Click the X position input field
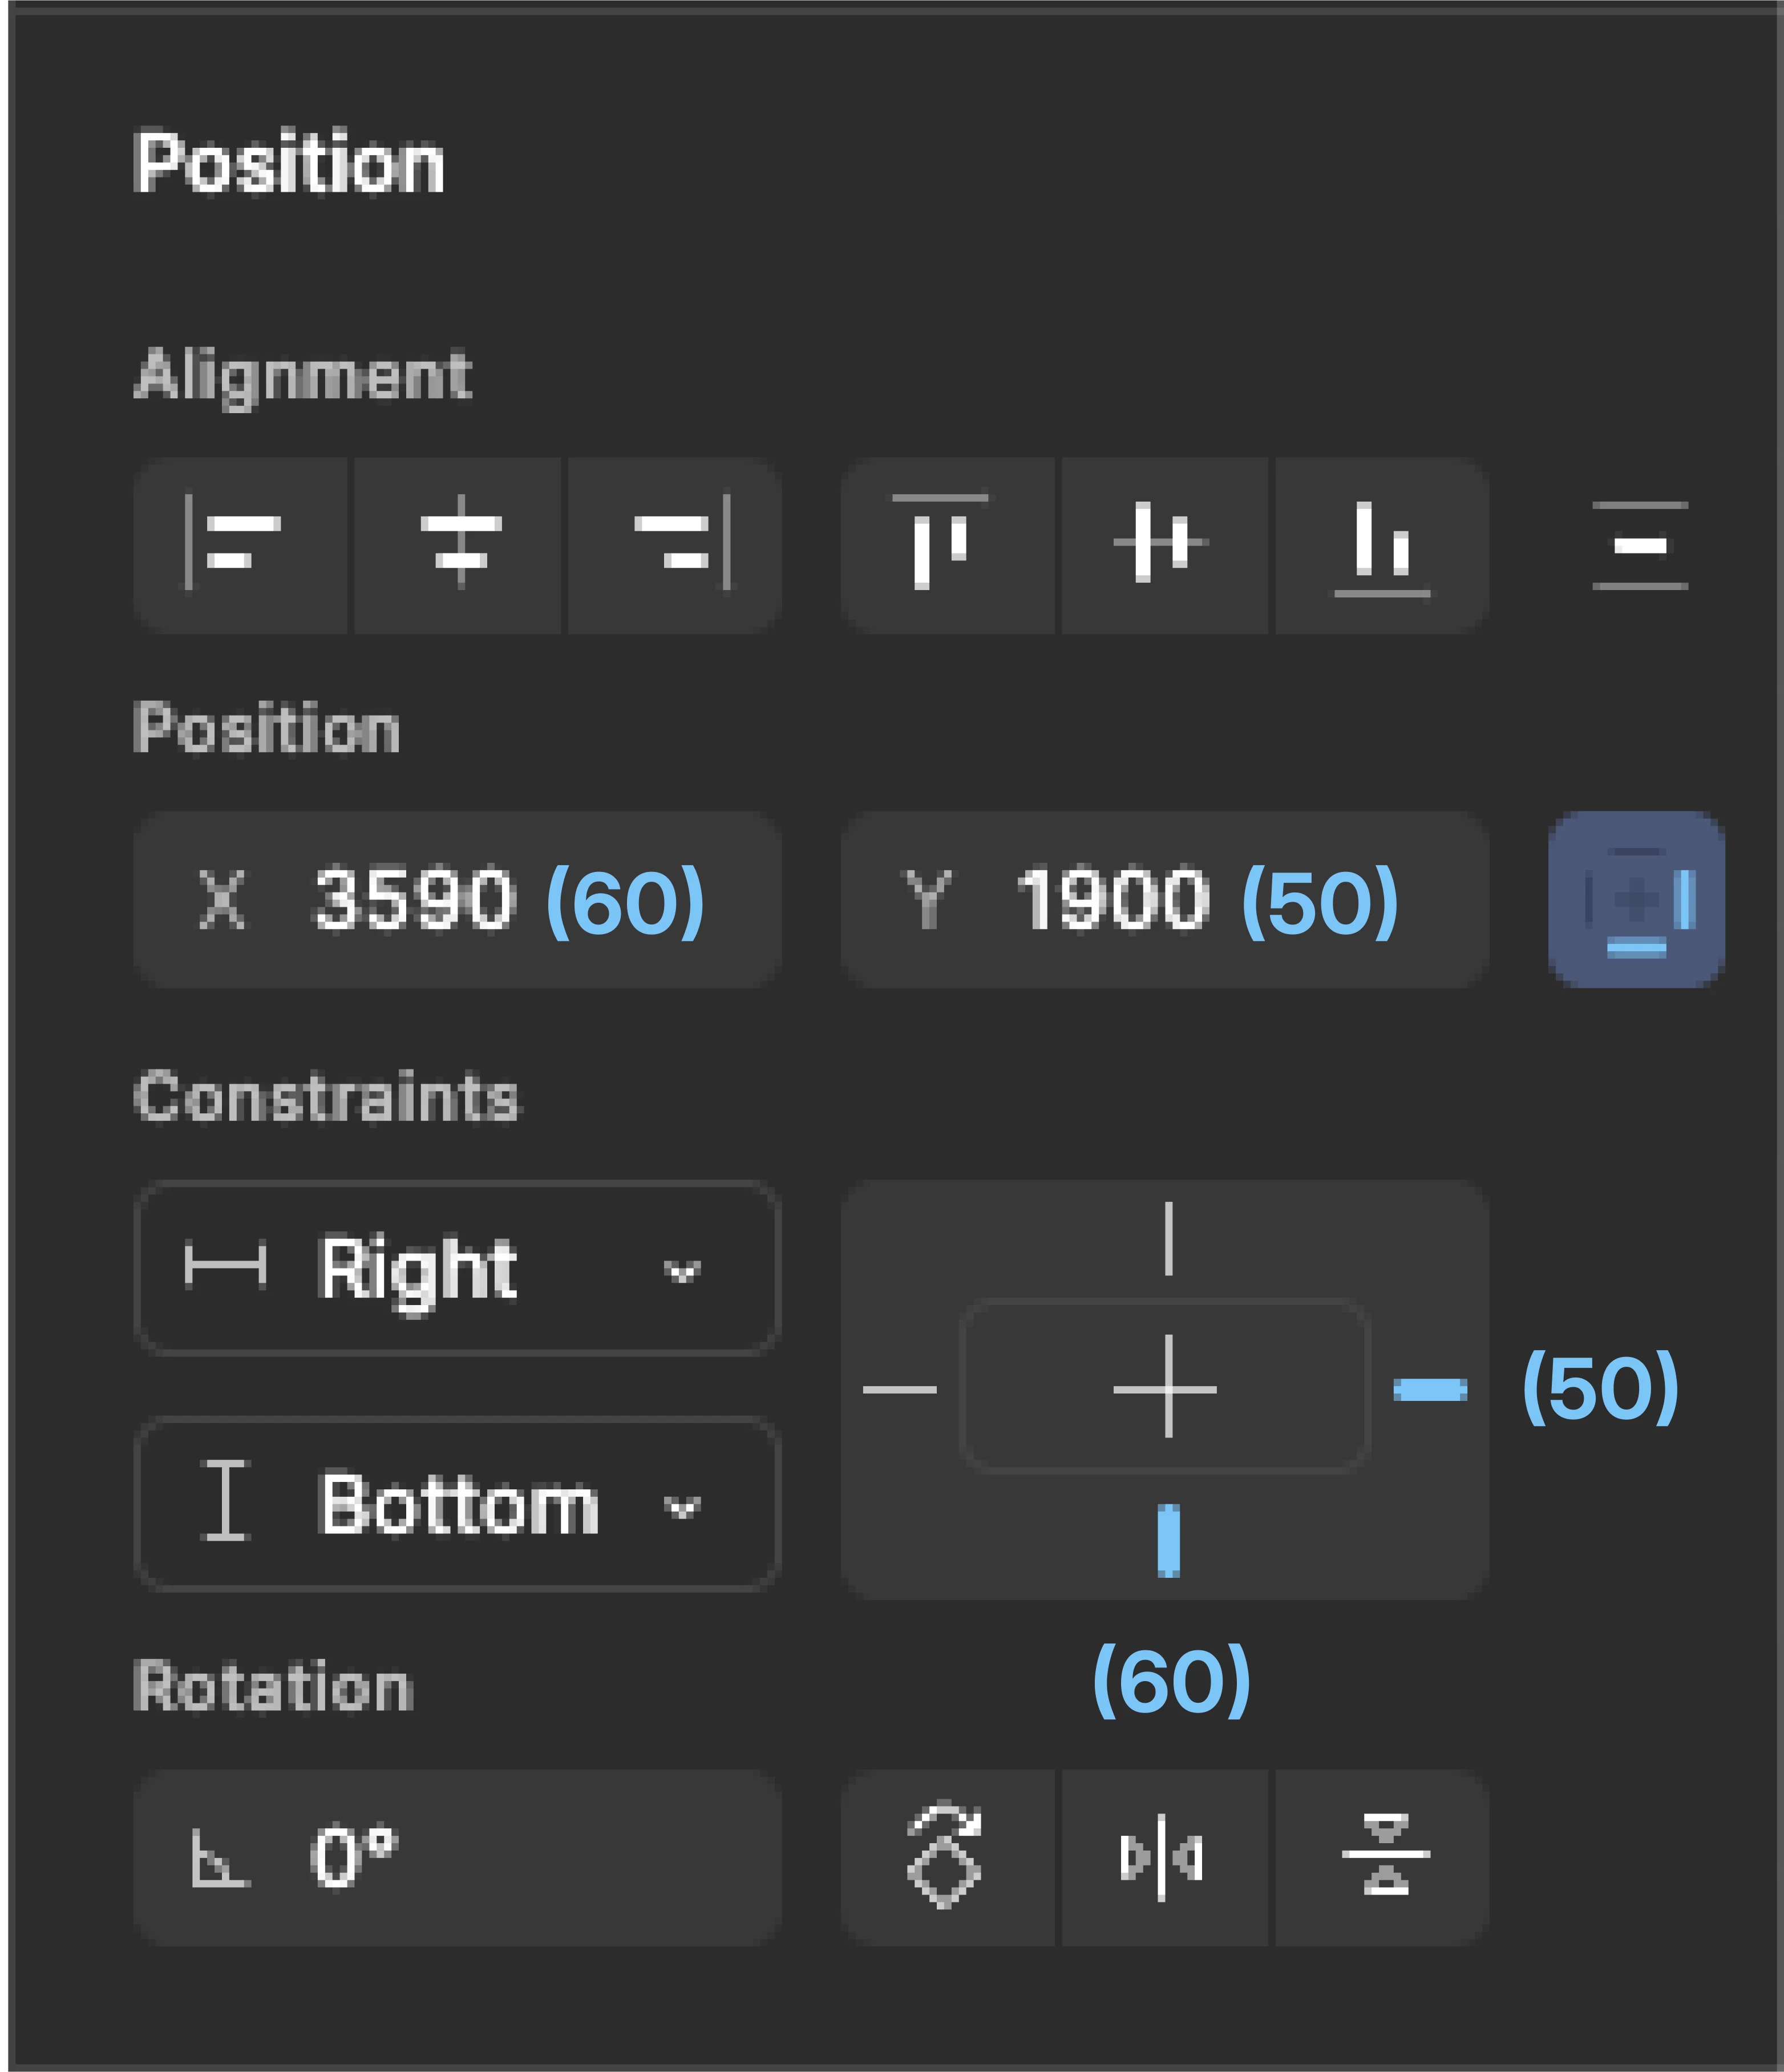This screenshot has width=1784, height=2072. [458, 900]
